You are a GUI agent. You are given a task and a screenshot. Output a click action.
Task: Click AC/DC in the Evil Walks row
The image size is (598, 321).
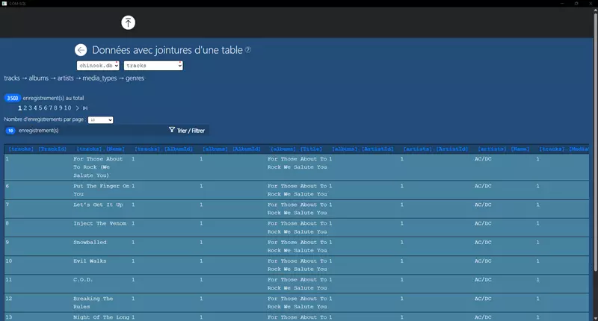483,261
